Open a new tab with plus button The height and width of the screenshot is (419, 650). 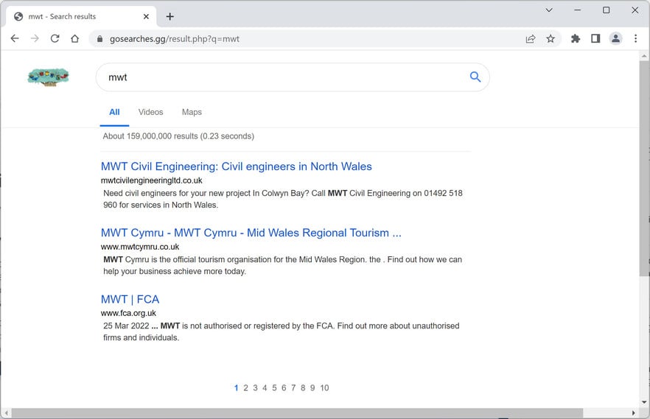click(x=170, y=16)
